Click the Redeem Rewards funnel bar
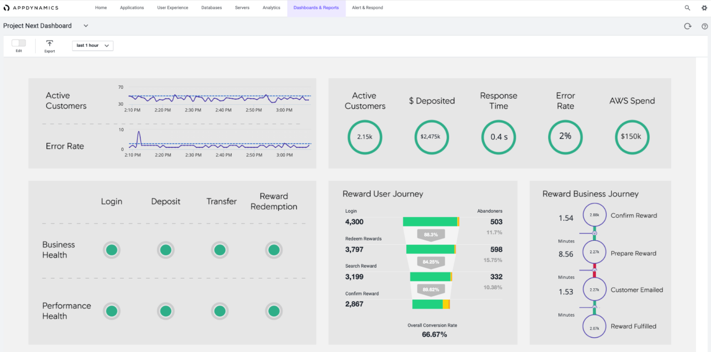Screen dimensions: 711x352 431,249
